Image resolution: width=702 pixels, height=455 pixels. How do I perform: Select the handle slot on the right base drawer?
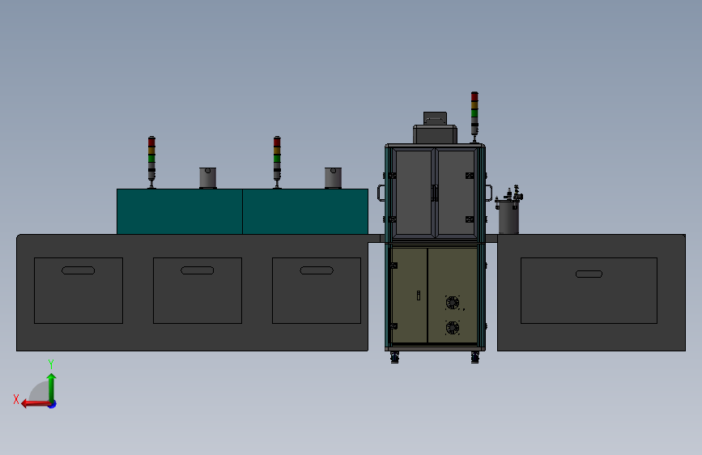click(x=589, y=274)
